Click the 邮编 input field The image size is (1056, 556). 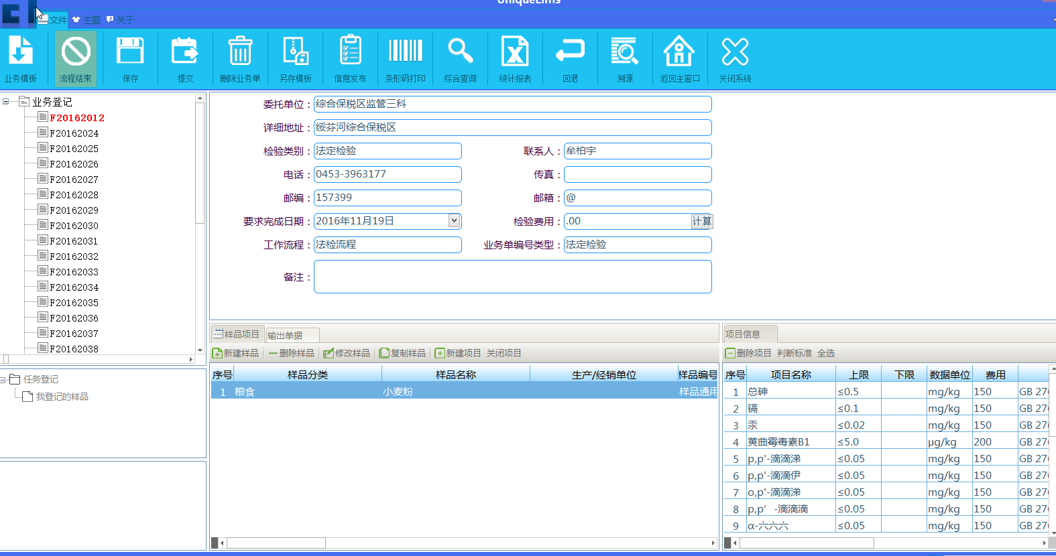(388, 198)
